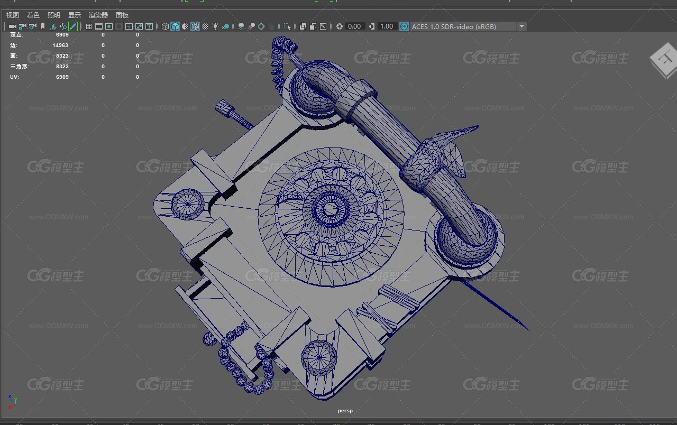Toggle the Resolution Gate icon

pos(109,26)
